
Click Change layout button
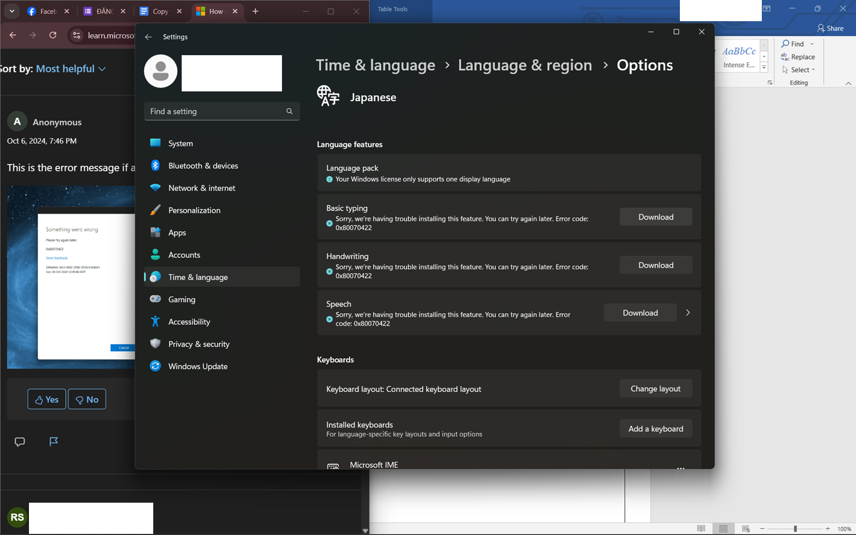(656, 388)
